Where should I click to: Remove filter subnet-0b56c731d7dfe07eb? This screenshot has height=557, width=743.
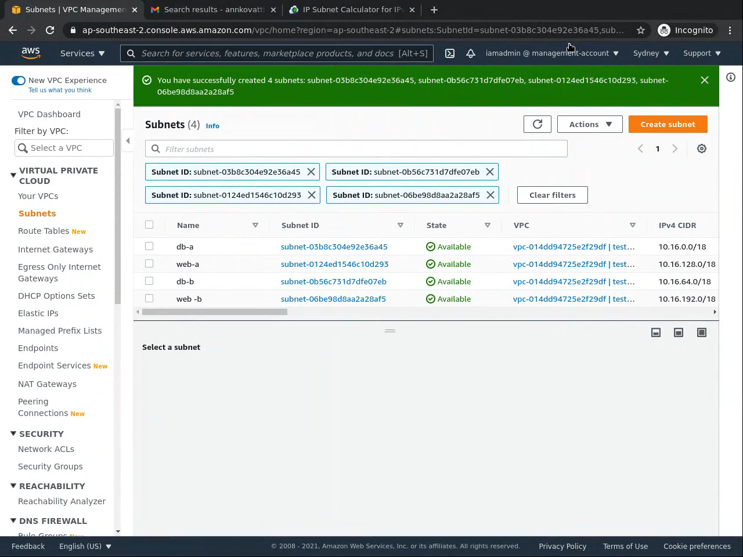[x=490, y=172]
